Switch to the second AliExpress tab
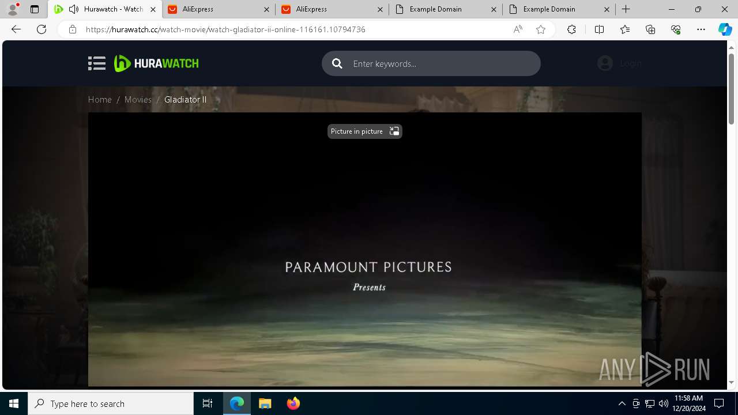This screenshot has height=415, width=738. tap(332, 9)
